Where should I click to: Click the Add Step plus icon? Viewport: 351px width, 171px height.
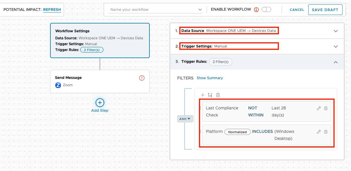(x=100, y=103)
